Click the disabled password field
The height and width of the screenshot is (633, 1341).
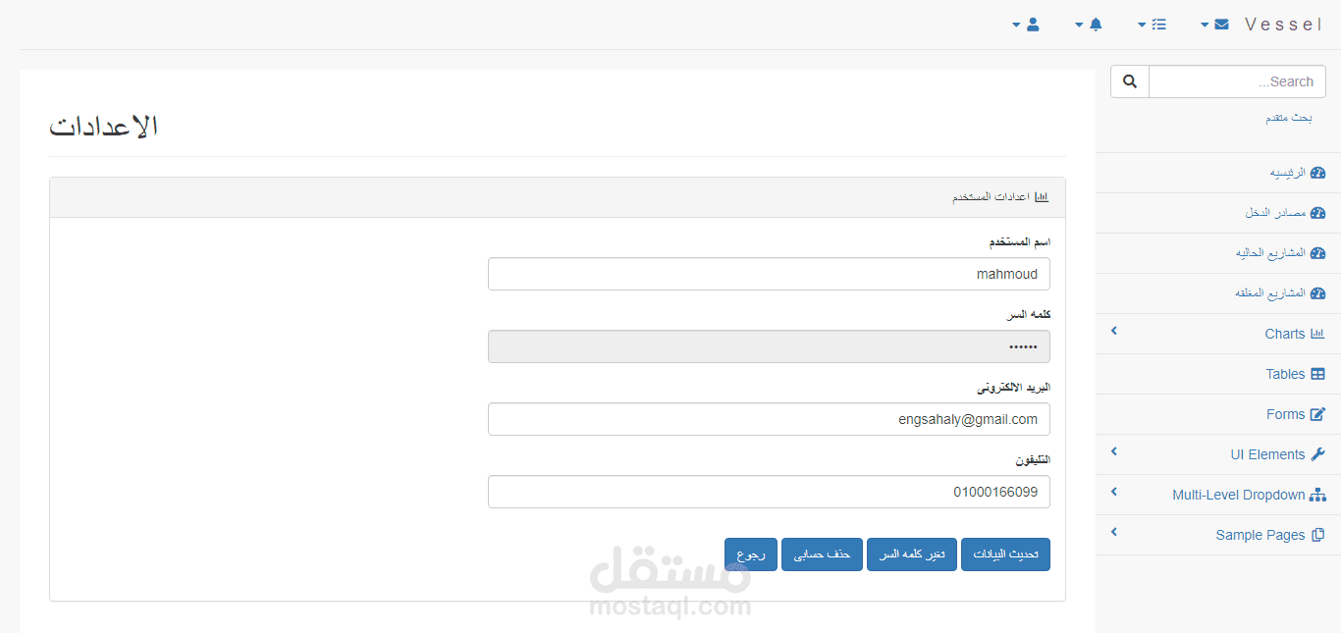point(769,346)
